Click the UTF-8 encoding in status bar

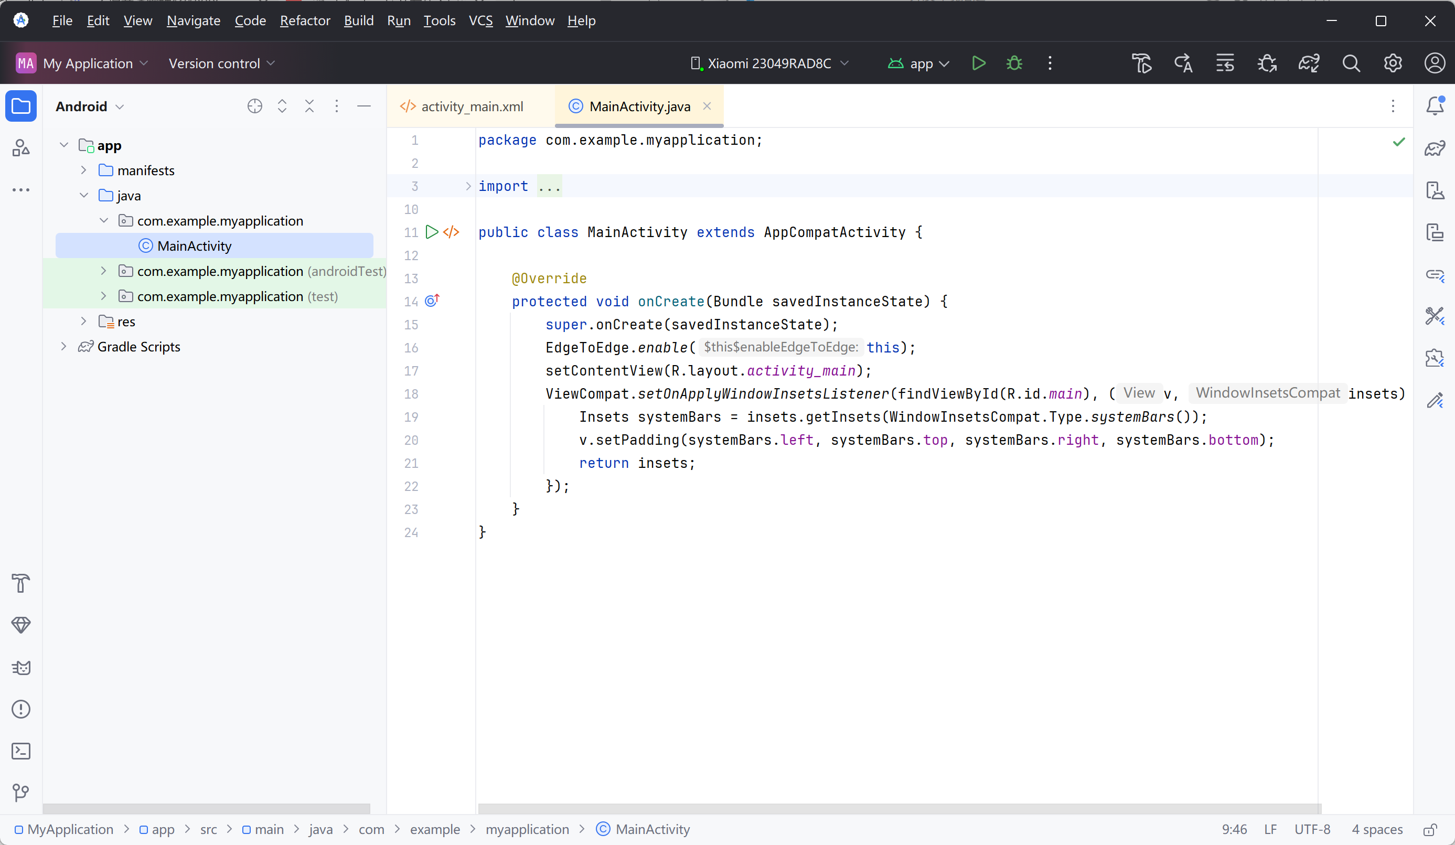click(x=1312, y=829)
